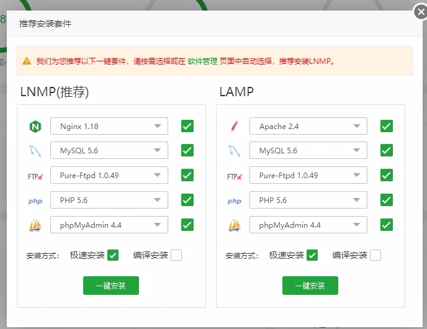Uncheck Nginx 1.18 in LNMP
The width and height of the screenshot is (427, 329).
click(x=187, y=126)
